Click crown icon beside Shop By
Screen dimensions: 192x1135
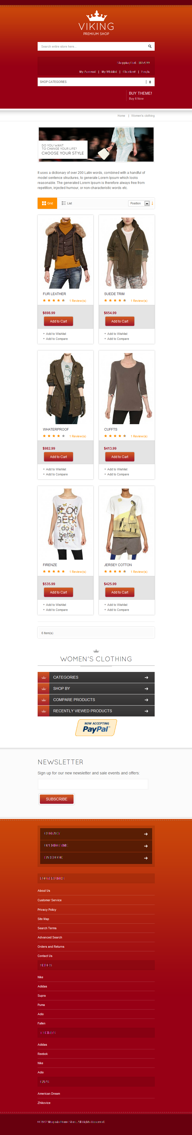[x=43, y=688]
